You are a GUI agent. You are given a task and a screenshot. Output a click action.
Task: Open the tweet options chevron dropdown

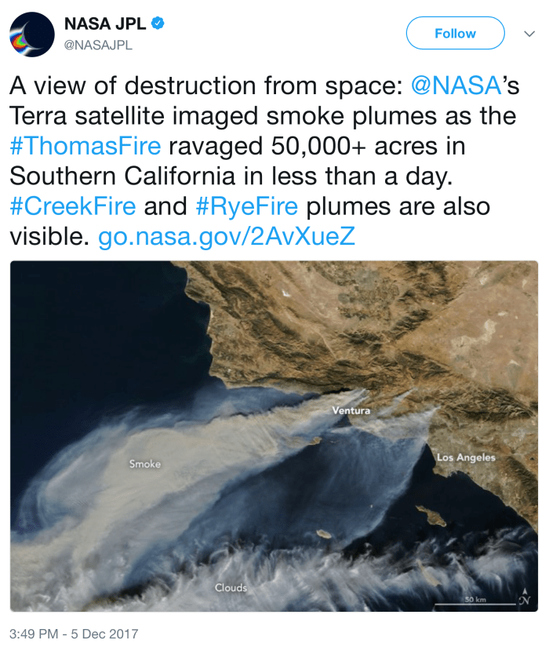[529, 34]
